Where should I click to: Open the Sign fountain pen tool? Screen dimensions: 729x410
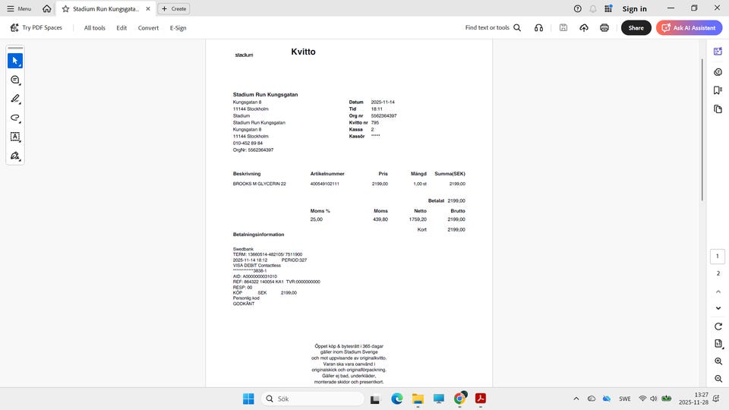coord(15,156)
